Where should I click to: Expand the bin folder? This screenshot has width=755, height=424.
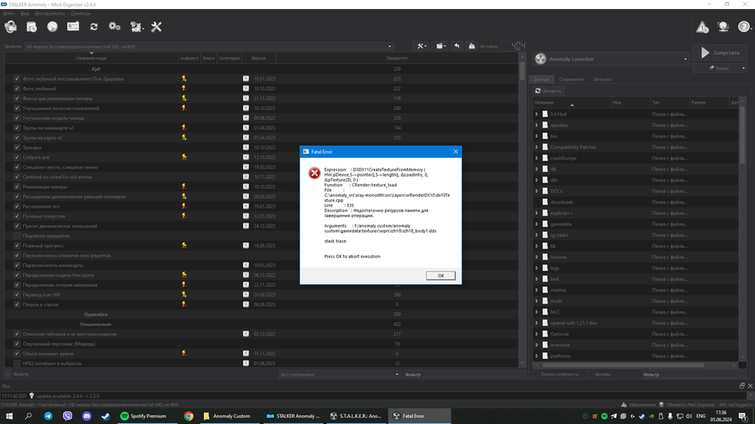tap(537, 137)
